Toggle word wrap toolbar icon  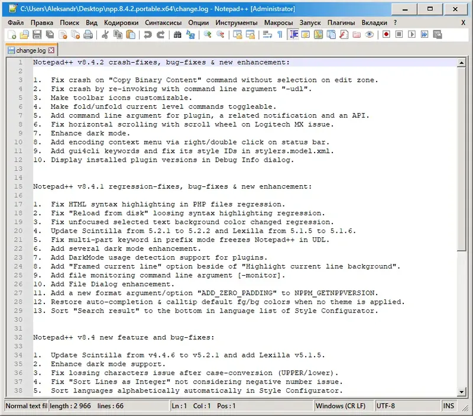pyautogui.click(x=267, y=35)
